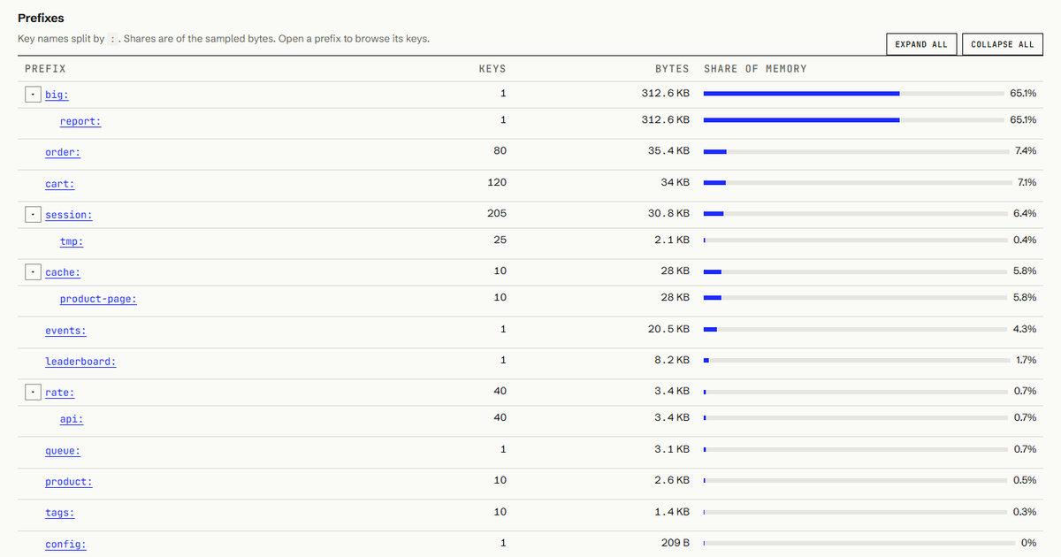Viewport: 1061px width, 557px height.
Task: Open the report: sub-prefix link
Action: pyautogui.click(x=80, y=121)
